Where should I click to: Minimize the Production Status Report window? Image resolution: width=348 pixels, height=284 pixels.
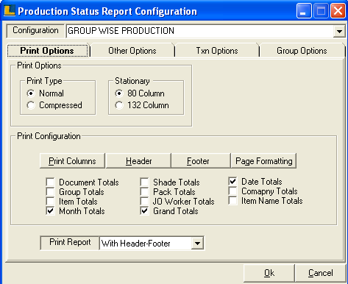[304, 11]
